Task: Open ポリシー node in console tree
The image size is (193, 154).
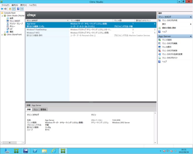Action: [x=12, y=26]
